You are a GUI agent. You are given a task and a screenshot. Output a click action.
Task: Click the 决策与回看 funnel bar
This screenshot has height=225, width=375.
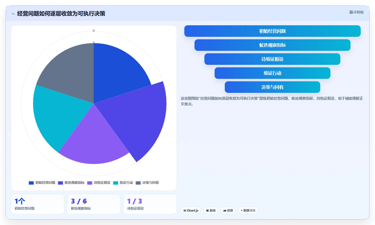coord(272,87)
